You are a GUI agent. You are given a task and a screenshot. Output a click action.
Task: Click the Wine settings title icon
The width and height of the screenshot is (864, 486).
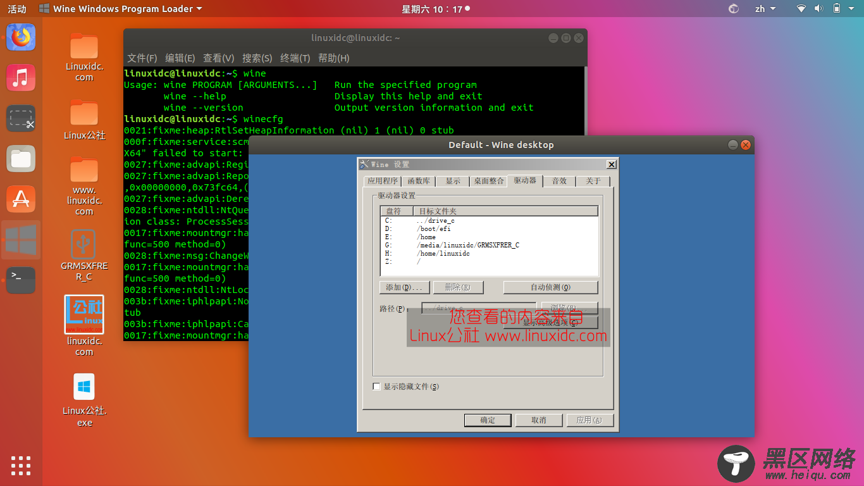(364, 165)
